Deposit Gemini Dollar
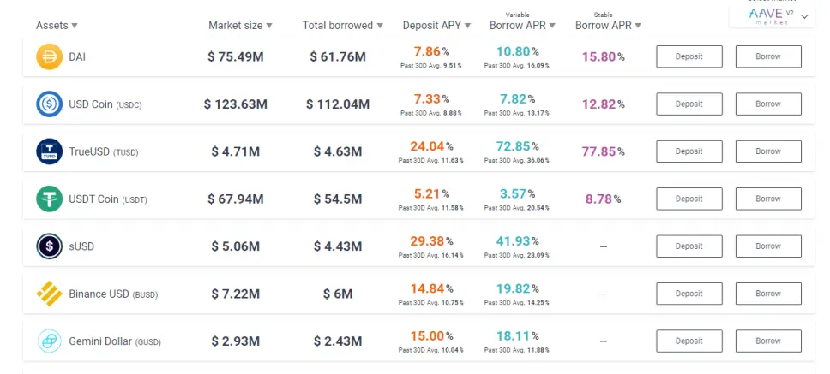Viewport: 830px width, 374px height. point(689,341)
